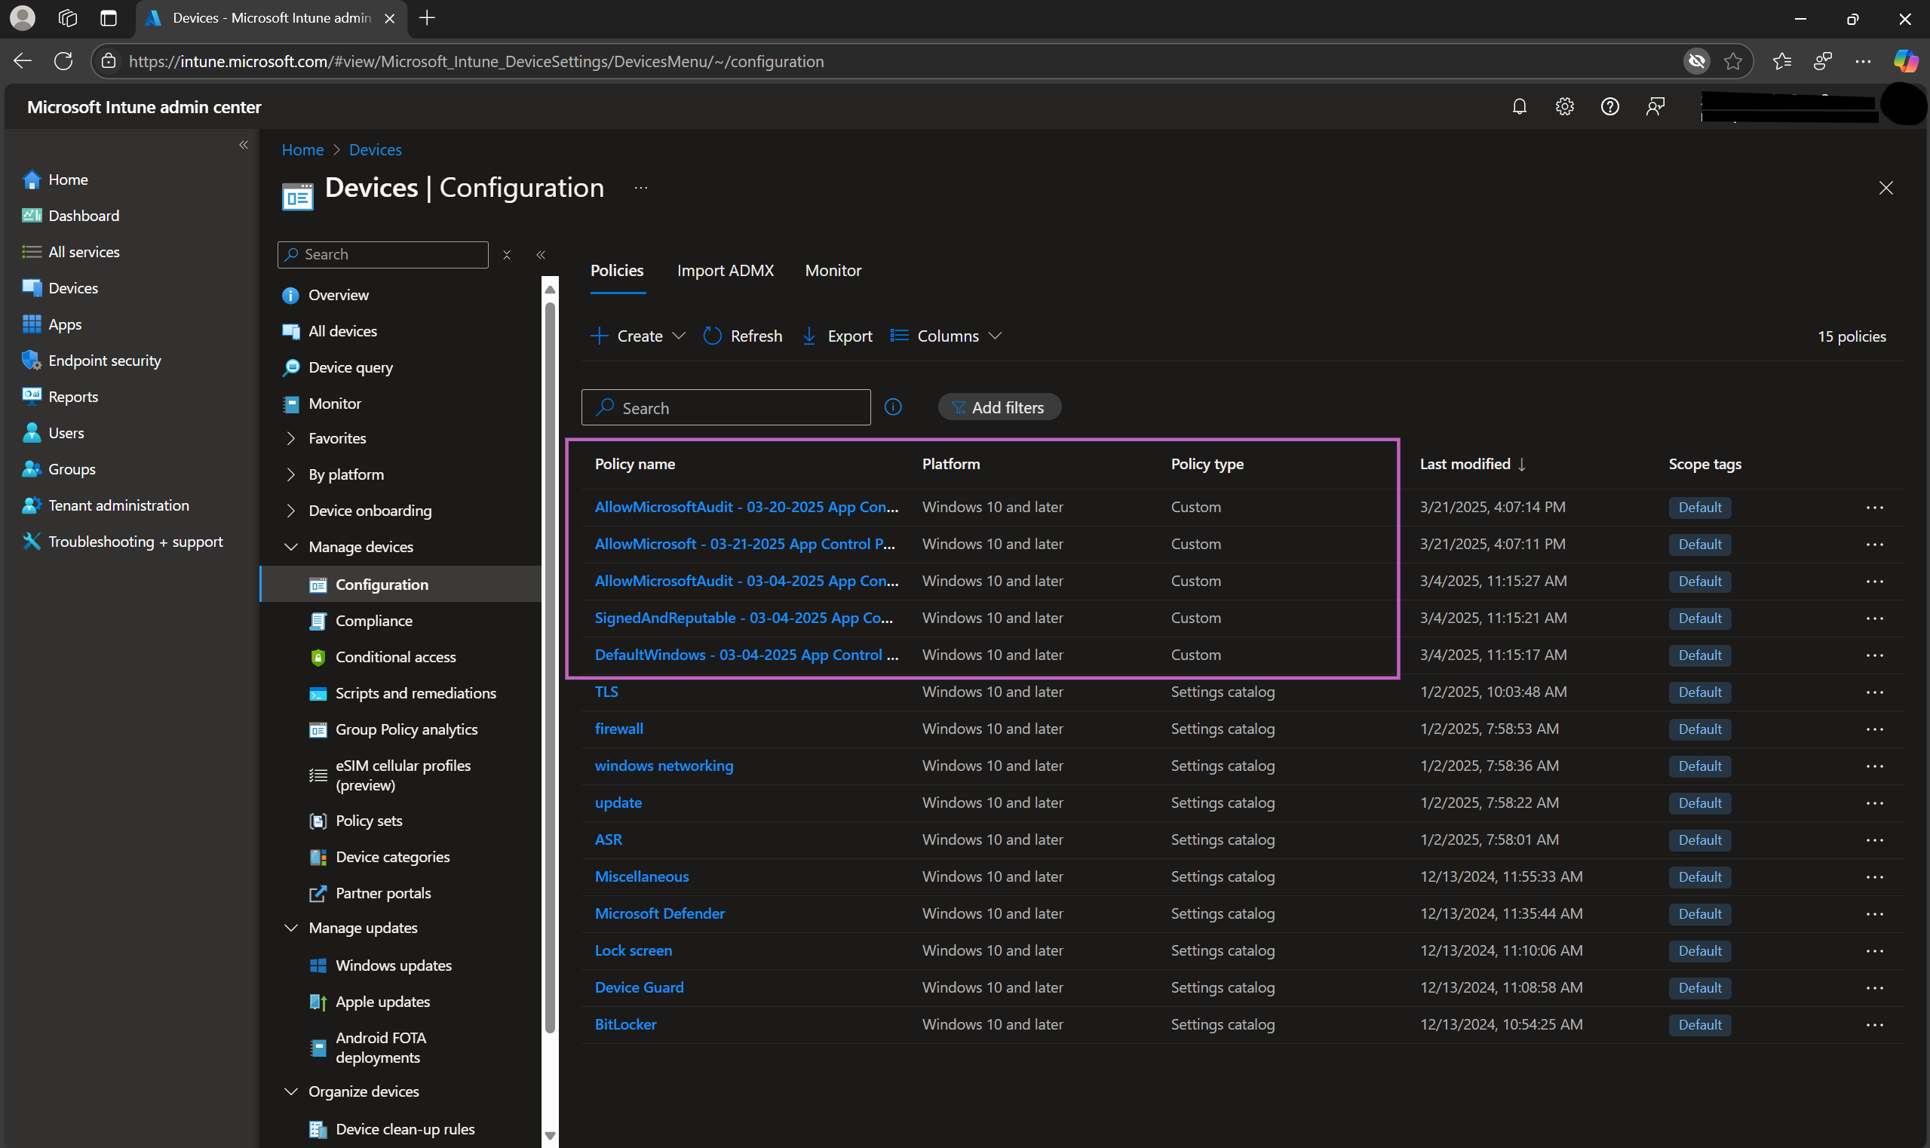This screenshot has width=1930, height=1148.
Task: Click the search info icon
Action: click(893, 407)
